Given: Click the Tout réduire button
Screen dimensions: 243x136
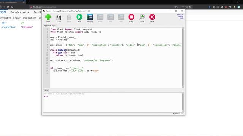Looking at the screenshot, I should (x=29, y=18).
